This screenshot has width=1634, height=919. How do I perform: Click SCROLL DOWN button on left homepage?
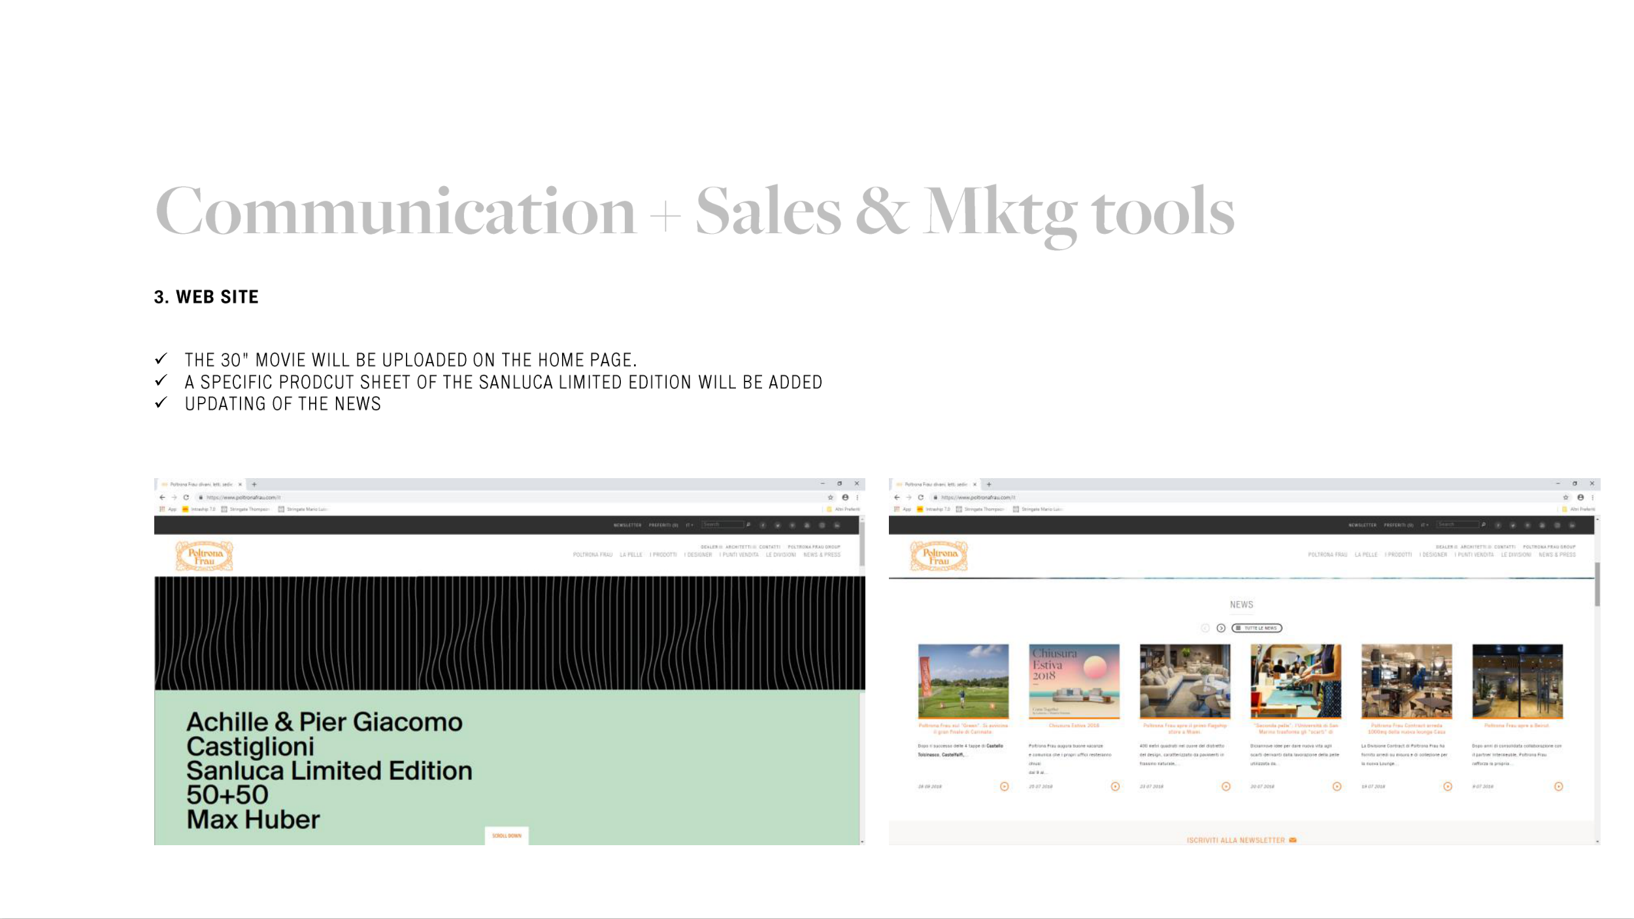click(507, 836)
